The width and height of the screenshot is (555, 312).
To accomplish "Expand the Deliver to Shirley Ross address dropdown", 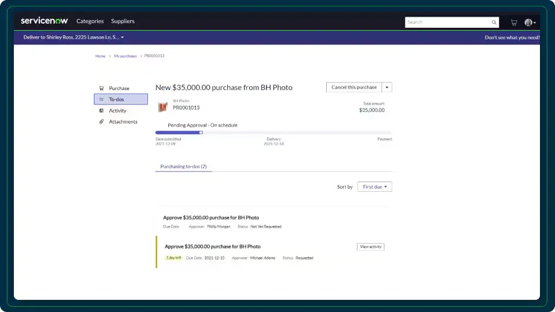I will 73,37.
